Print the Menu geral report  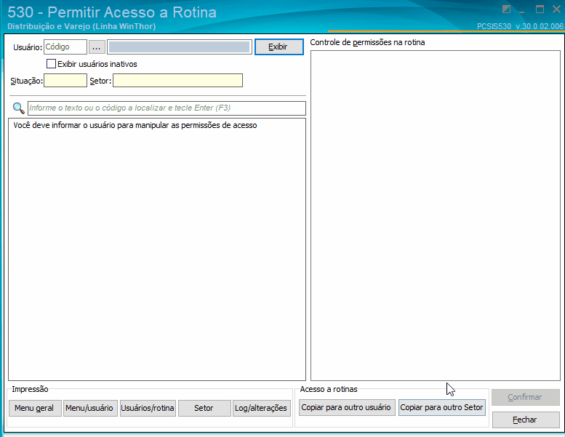[35, 408]
